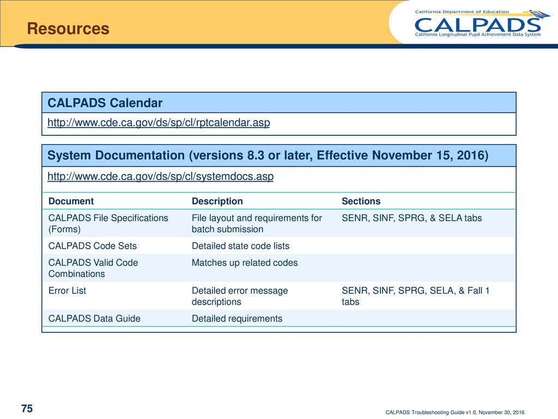Open the systemdocs.asp documentation link
This screenshot has width=558, height=419.
coord(161,176)
